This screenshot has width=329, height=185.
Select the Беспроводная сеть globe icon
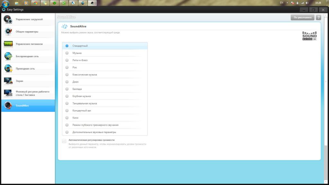coord(8,56)
